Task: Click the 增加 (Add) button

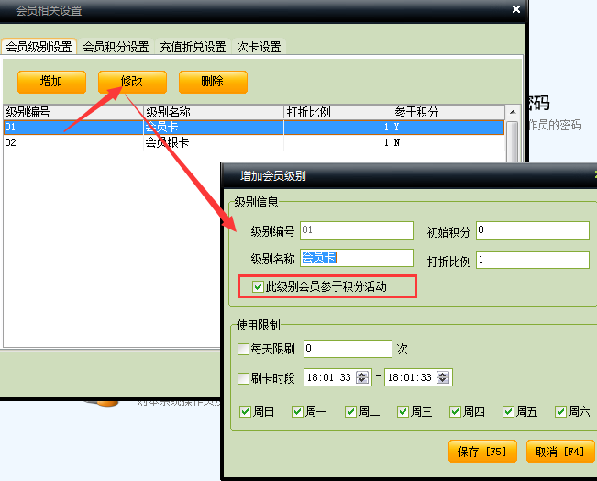Action: click(51, 82)
